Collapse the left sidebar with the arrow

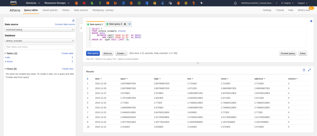(81, 28)
